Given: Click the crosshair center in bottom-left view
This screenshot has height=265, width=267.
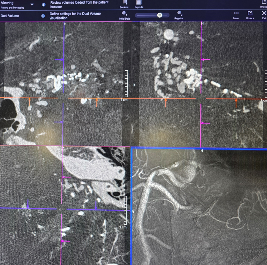Looking at the screenshot, I should click(x=61, y=209).
